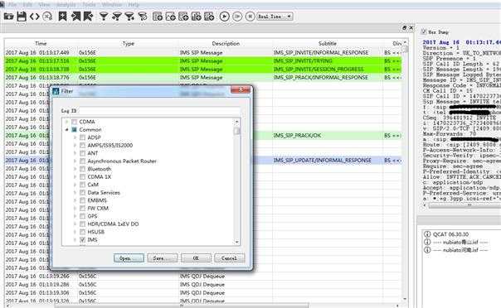The width and height of the screenshot is (501, 308).
Task: Expand the ANT node arrow
Action: pos(75,153)
